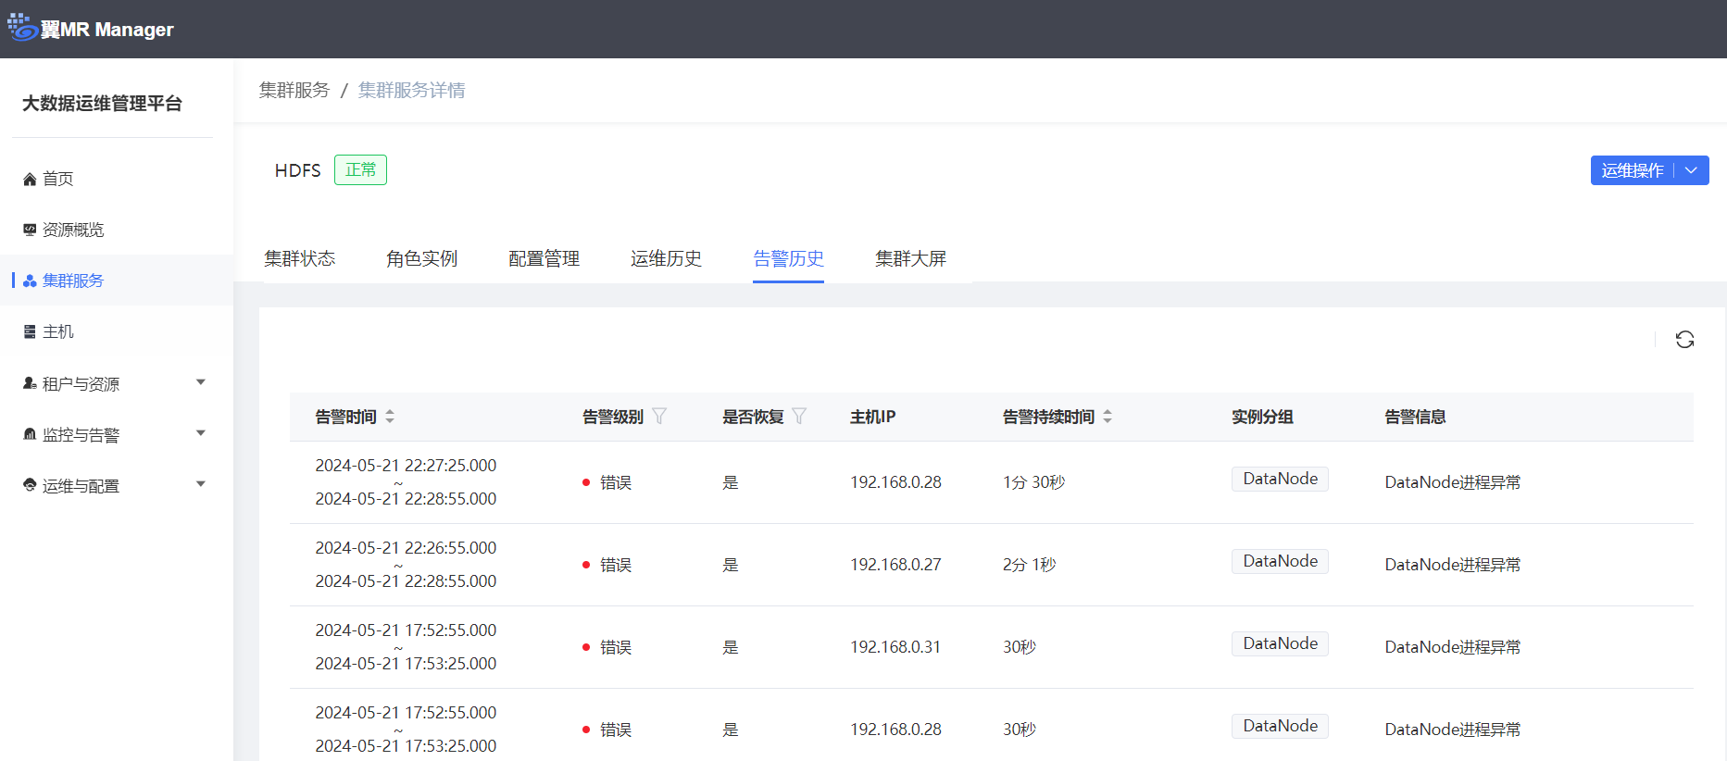This screenshot has height=761, width=1727.
Task: Open the 是否恢复 filter icon
Action: (x=799, y=417)
